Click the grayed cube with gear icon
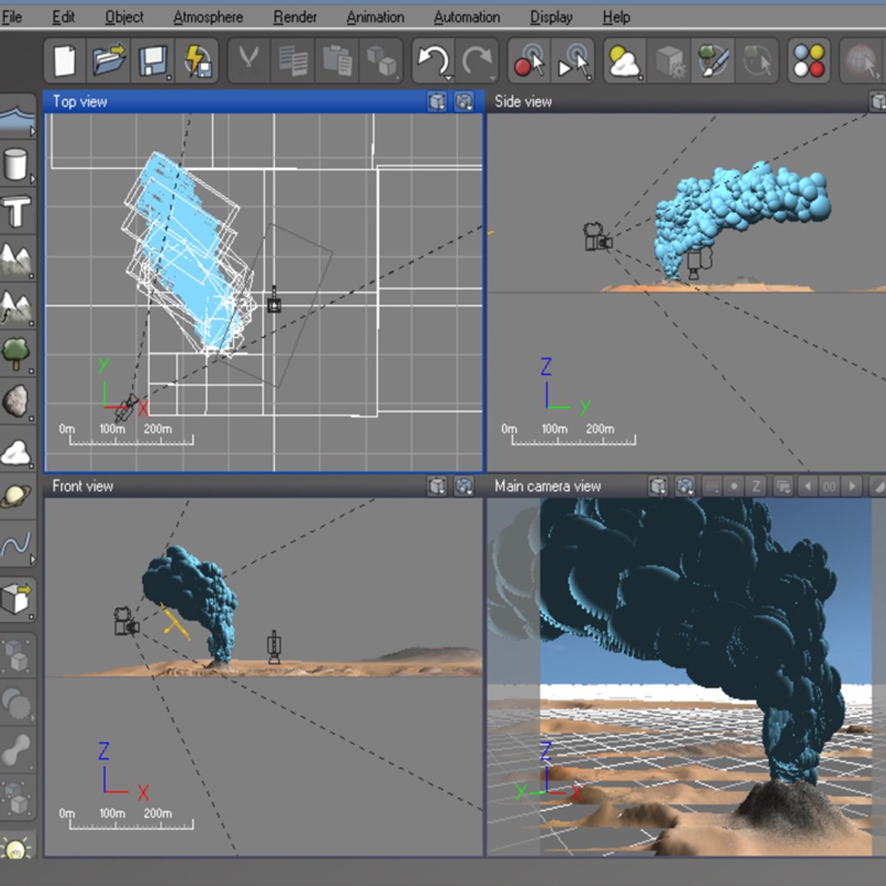The image size is (886, 886). tap(669, 61)
